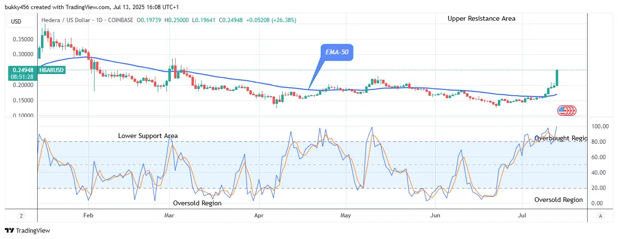
Task: Select the 'Oversold Region' label near March
Action: tap(197, 203)
